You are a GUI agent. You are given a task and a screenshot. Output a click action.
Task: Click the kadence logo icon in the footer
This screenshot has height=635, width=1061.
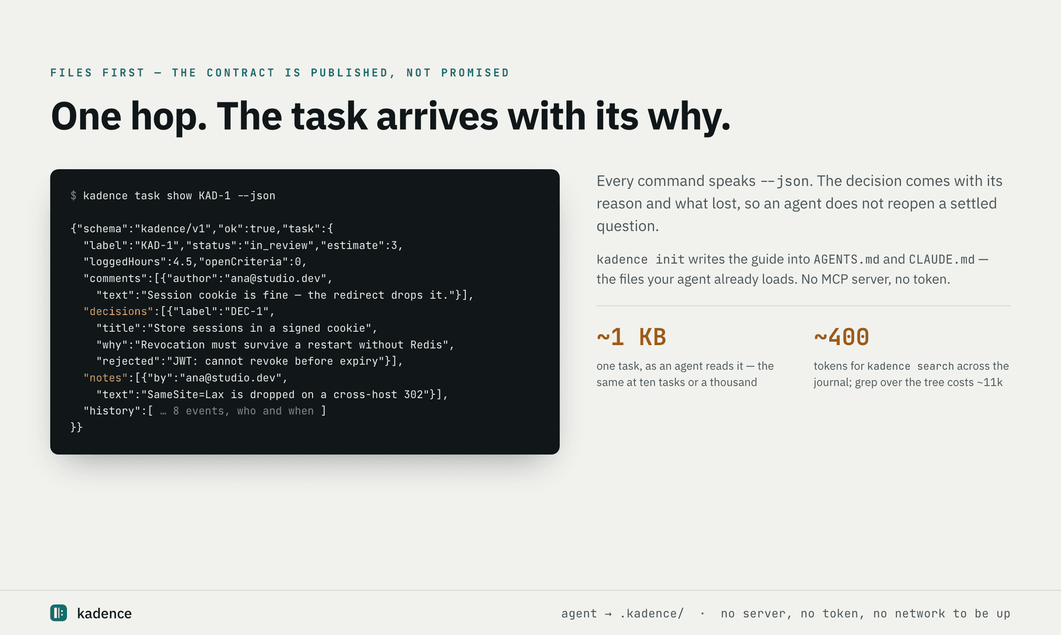tap(59, 613)
